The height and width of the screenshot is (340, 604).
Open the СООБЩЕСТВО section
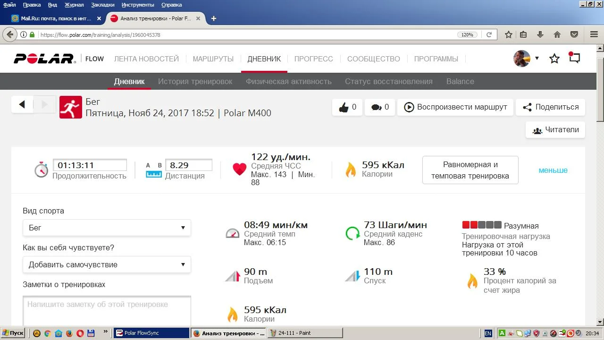[374, 59]
